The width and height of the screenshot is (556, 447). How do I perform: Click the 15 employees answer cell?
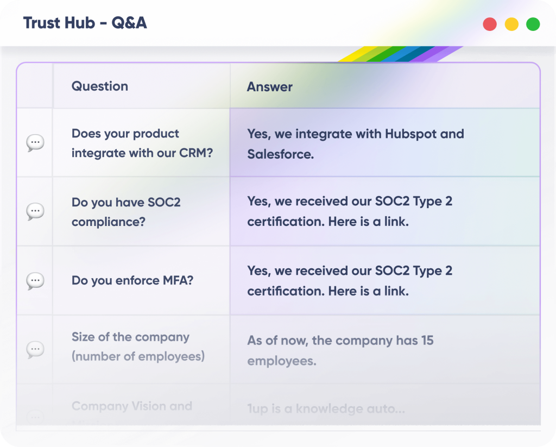click(340, 348)
